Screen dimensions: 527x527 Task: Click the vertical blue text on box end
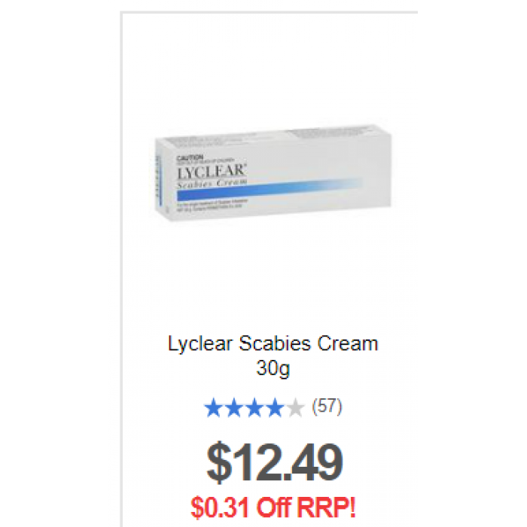pos(157,181)
